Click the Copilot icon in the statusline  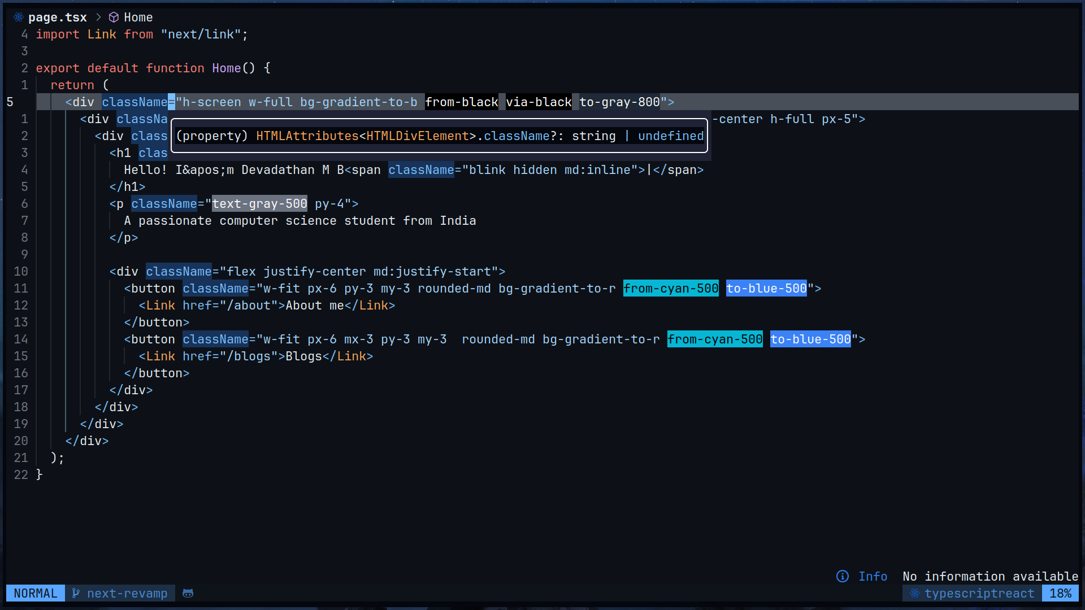[188, 593]
